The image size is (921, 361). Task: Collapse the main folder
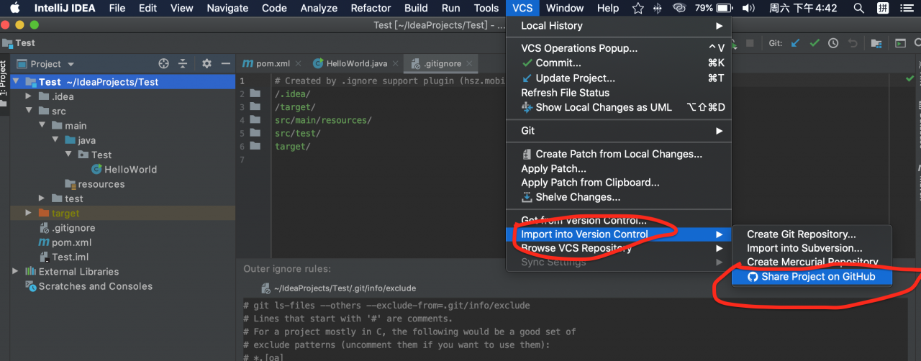(x=42, y=125)
